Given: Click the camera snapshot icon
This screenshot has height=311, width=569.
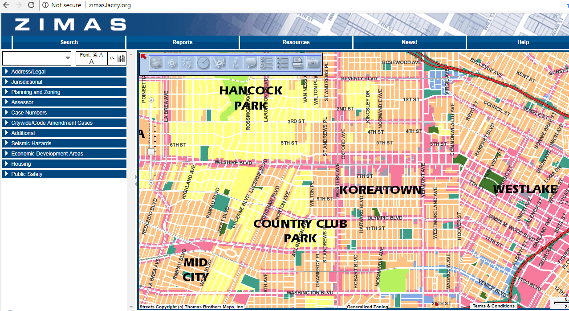Looking at the screenshot, I should click(x=313, y=63).
